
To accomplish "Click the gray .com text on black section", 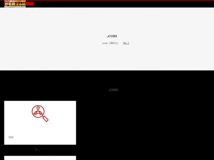I will pos(113,90).
